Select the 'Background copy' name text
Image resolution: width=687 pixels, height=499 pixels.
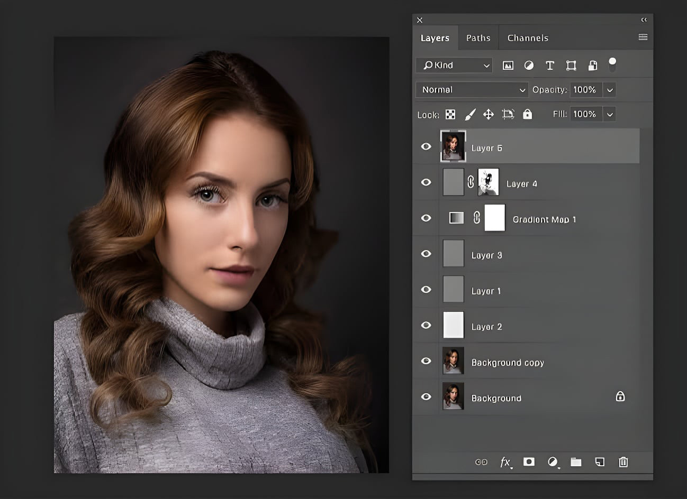(x=508, y=363)
